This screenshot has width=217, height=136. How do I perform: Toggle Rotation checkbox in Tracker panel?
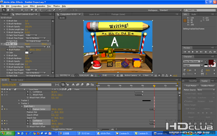tap(196, 101)
